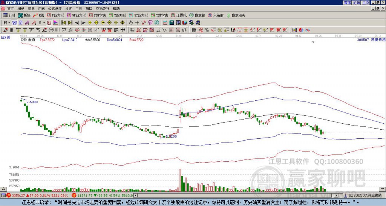This screenshot has width=386, height=206.
Task: Toggle the 极反通道 indicator highlighted button
Action: point(49,23)
